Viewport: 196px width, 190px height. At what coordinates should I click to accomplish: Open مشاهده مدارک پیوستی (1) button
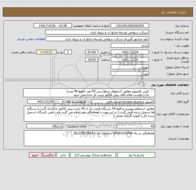93,155
